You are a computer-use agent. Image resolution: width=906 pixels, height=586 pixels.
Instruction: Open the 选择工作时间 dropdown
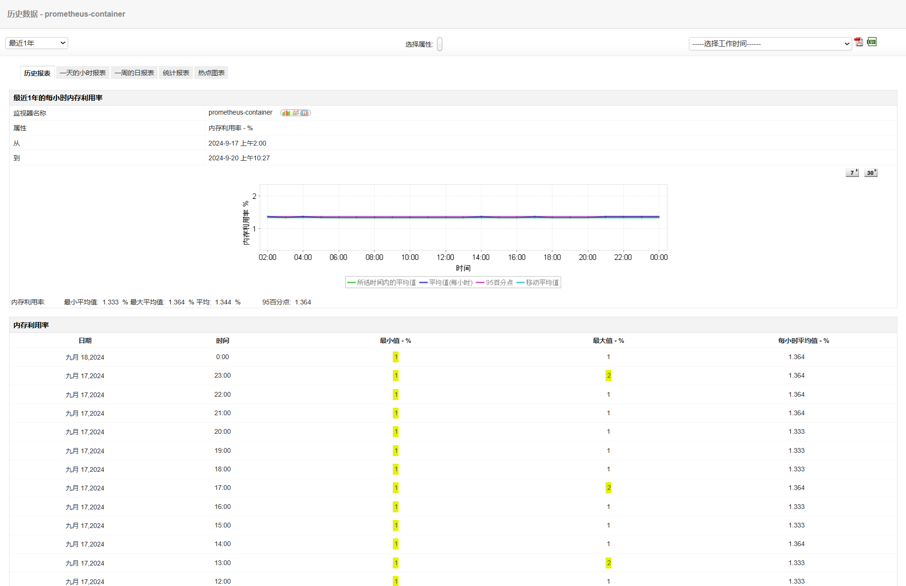click(x=770, y=44)
